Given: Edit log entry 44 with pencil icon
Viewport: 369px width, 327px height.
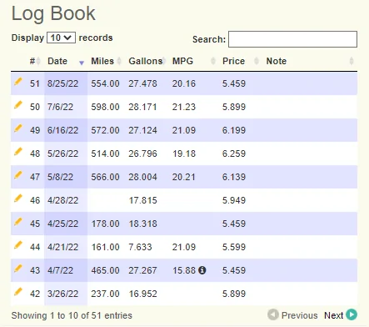Looking at the screenshot, I should click(x=18, y=245).
